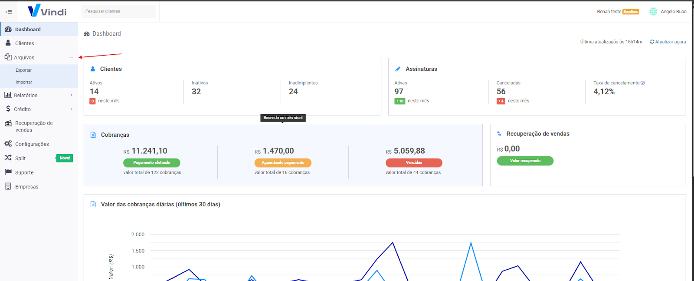Image resolution: width=694 pixels, height=281 pixels.
Task: Click the Taxa de cancelamento help icon
Action: pyautogui.click(x=643, y=83)
